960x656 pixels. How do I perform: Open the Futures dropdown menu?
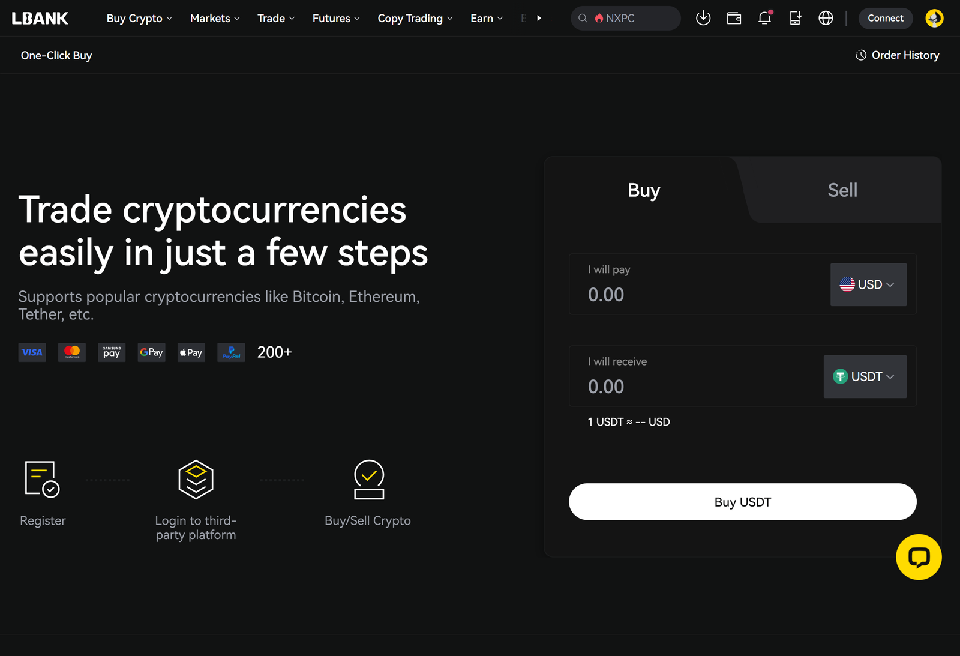pyautogui.click(x=336, y=19)
